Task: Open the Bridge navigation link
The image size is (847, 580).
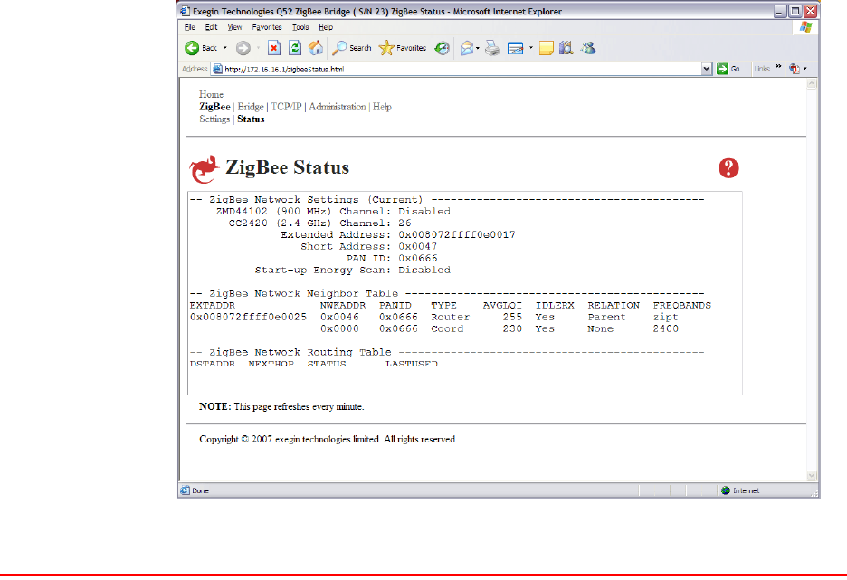Action: pyautogui.click(x=251, y=107)
